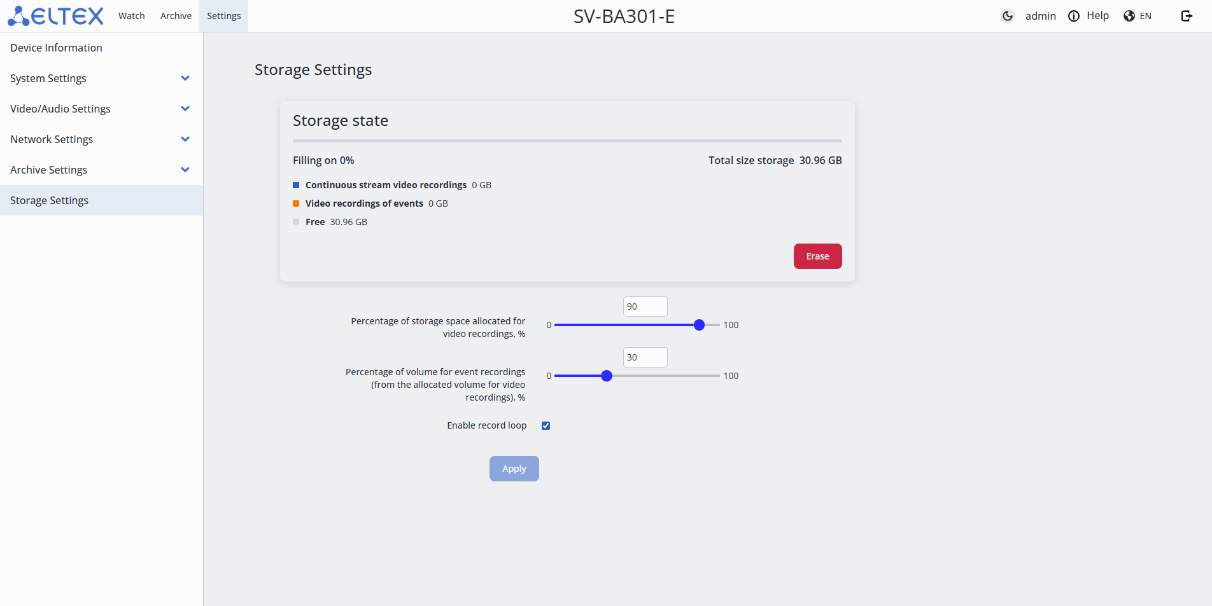Click the event recordings volume slider handle
Image resolution: width=1212 pixels, height=606 pixels.
click(x=607, y=376)
